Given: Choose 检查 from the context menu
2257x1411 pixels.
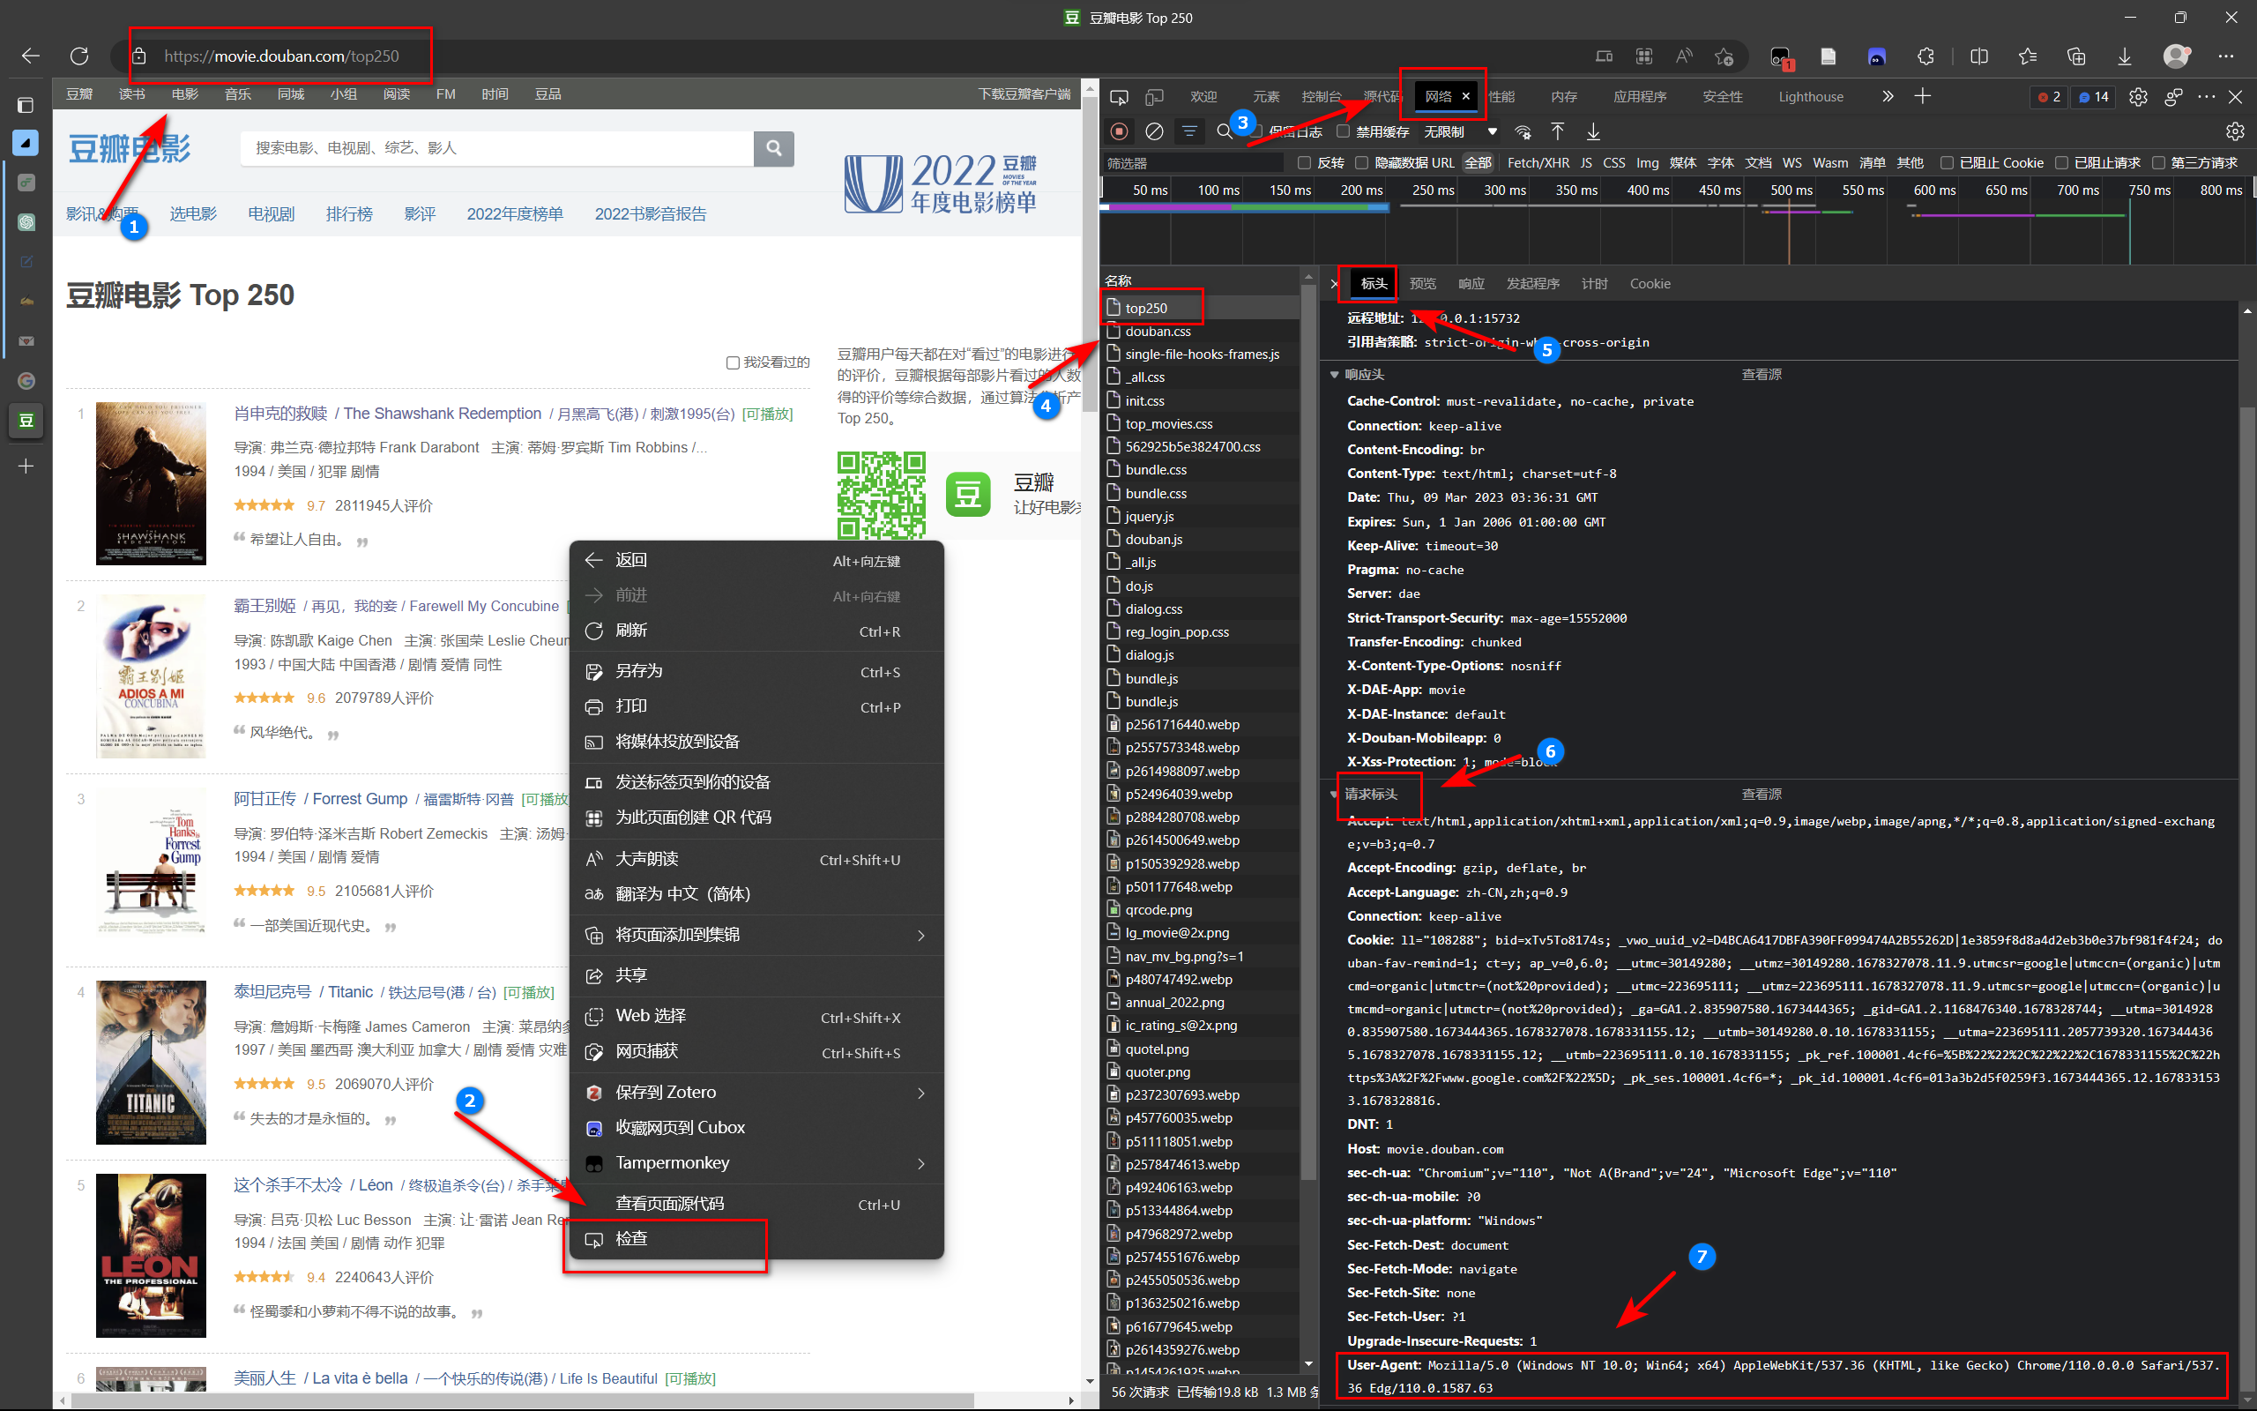Looking at the screenshot, I should tap(756, 1239).
